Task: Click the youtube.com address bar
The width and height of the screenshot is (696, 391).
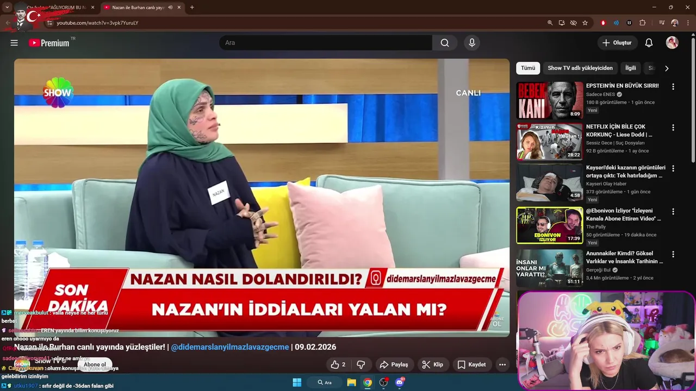Action: coord(294,23)
